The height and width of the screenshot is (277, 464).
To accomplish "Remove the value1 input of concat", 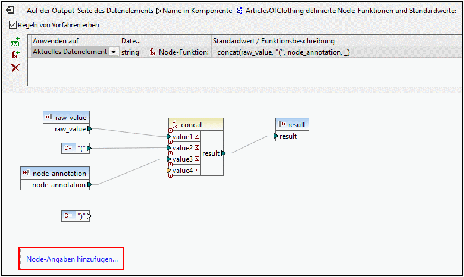I will tap(197, 137).
